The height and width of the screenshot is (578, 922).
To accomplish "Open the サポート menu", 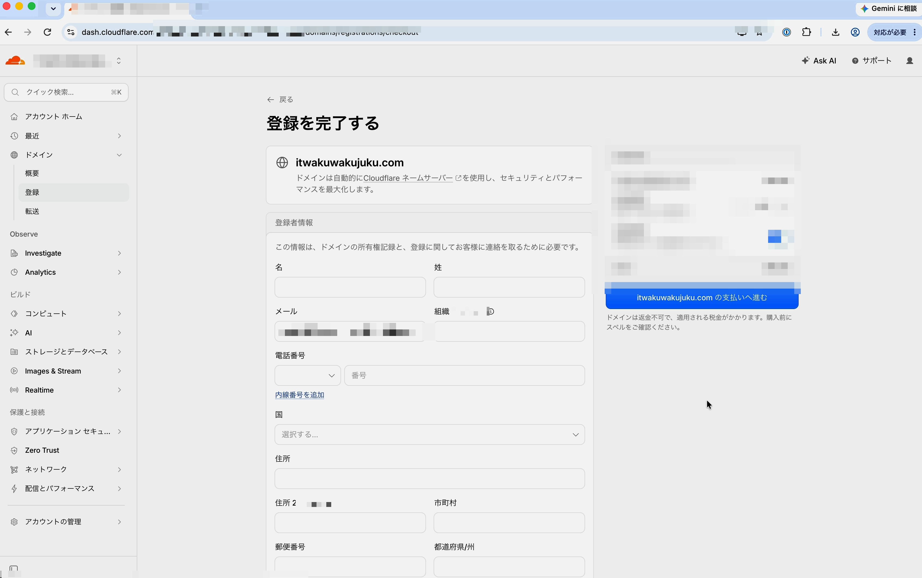I will [x=872, y=61].
